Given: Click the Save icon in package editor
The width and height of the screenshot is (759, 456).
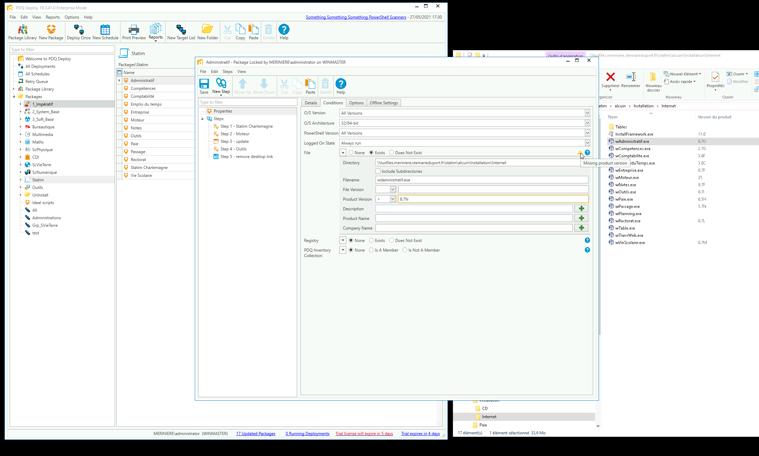Looking at the screenshot, I should pyautogui.click(x=204, y=84).
